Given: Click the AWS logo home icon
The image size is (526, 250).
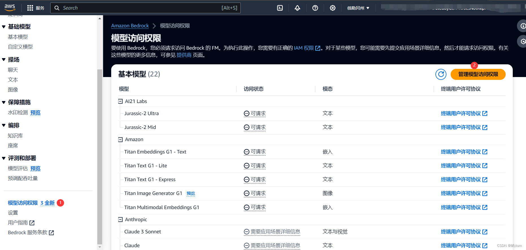Looking at the screenshot, I should (x=10, y=8).
